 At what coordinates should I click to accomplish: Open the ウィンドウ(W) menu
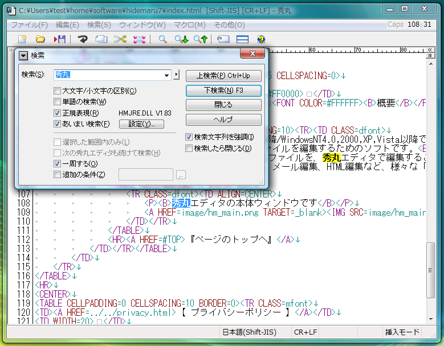tap(142, 25)
